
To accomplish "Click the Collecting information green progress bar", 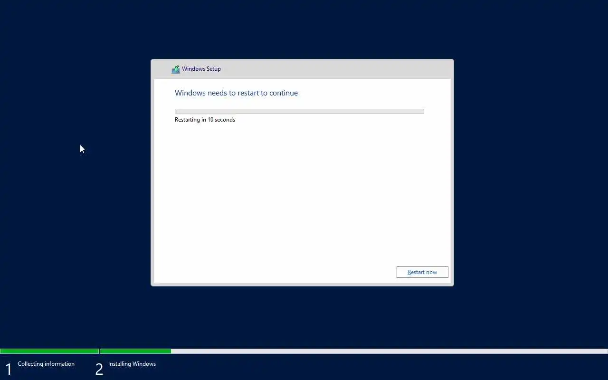I will [49, 351].
